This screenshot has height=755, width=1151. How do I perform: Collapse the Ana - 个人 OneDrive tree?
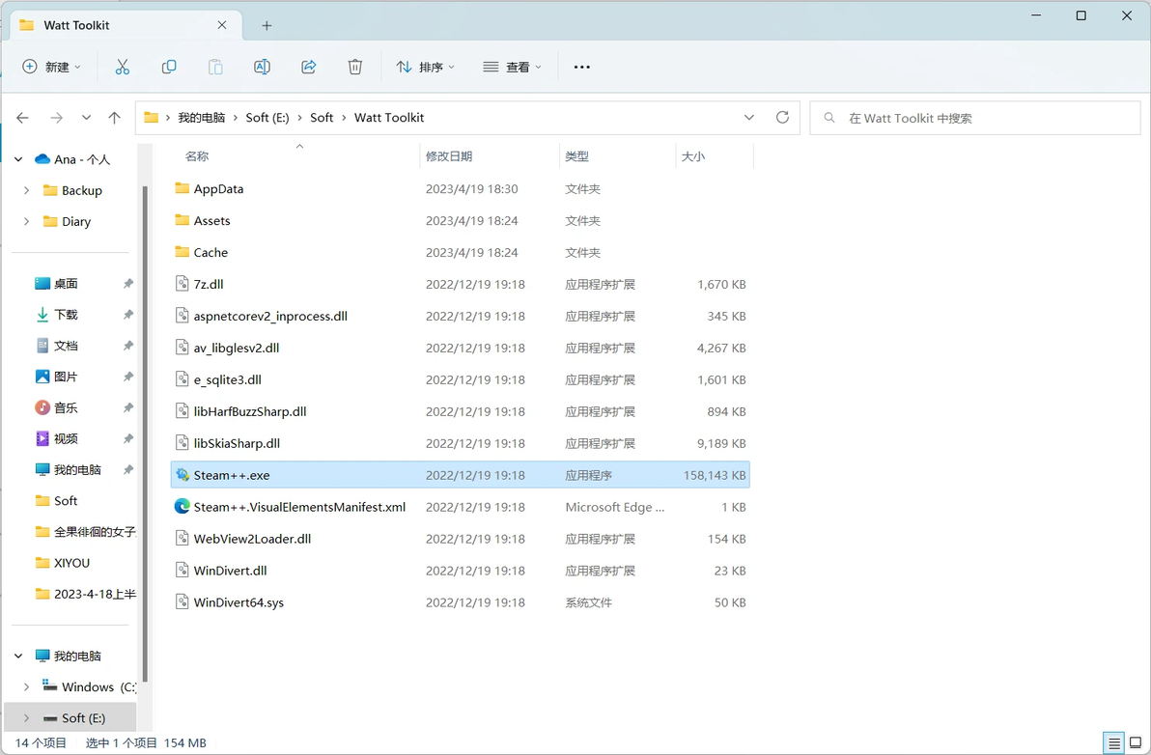pos(19,159)
